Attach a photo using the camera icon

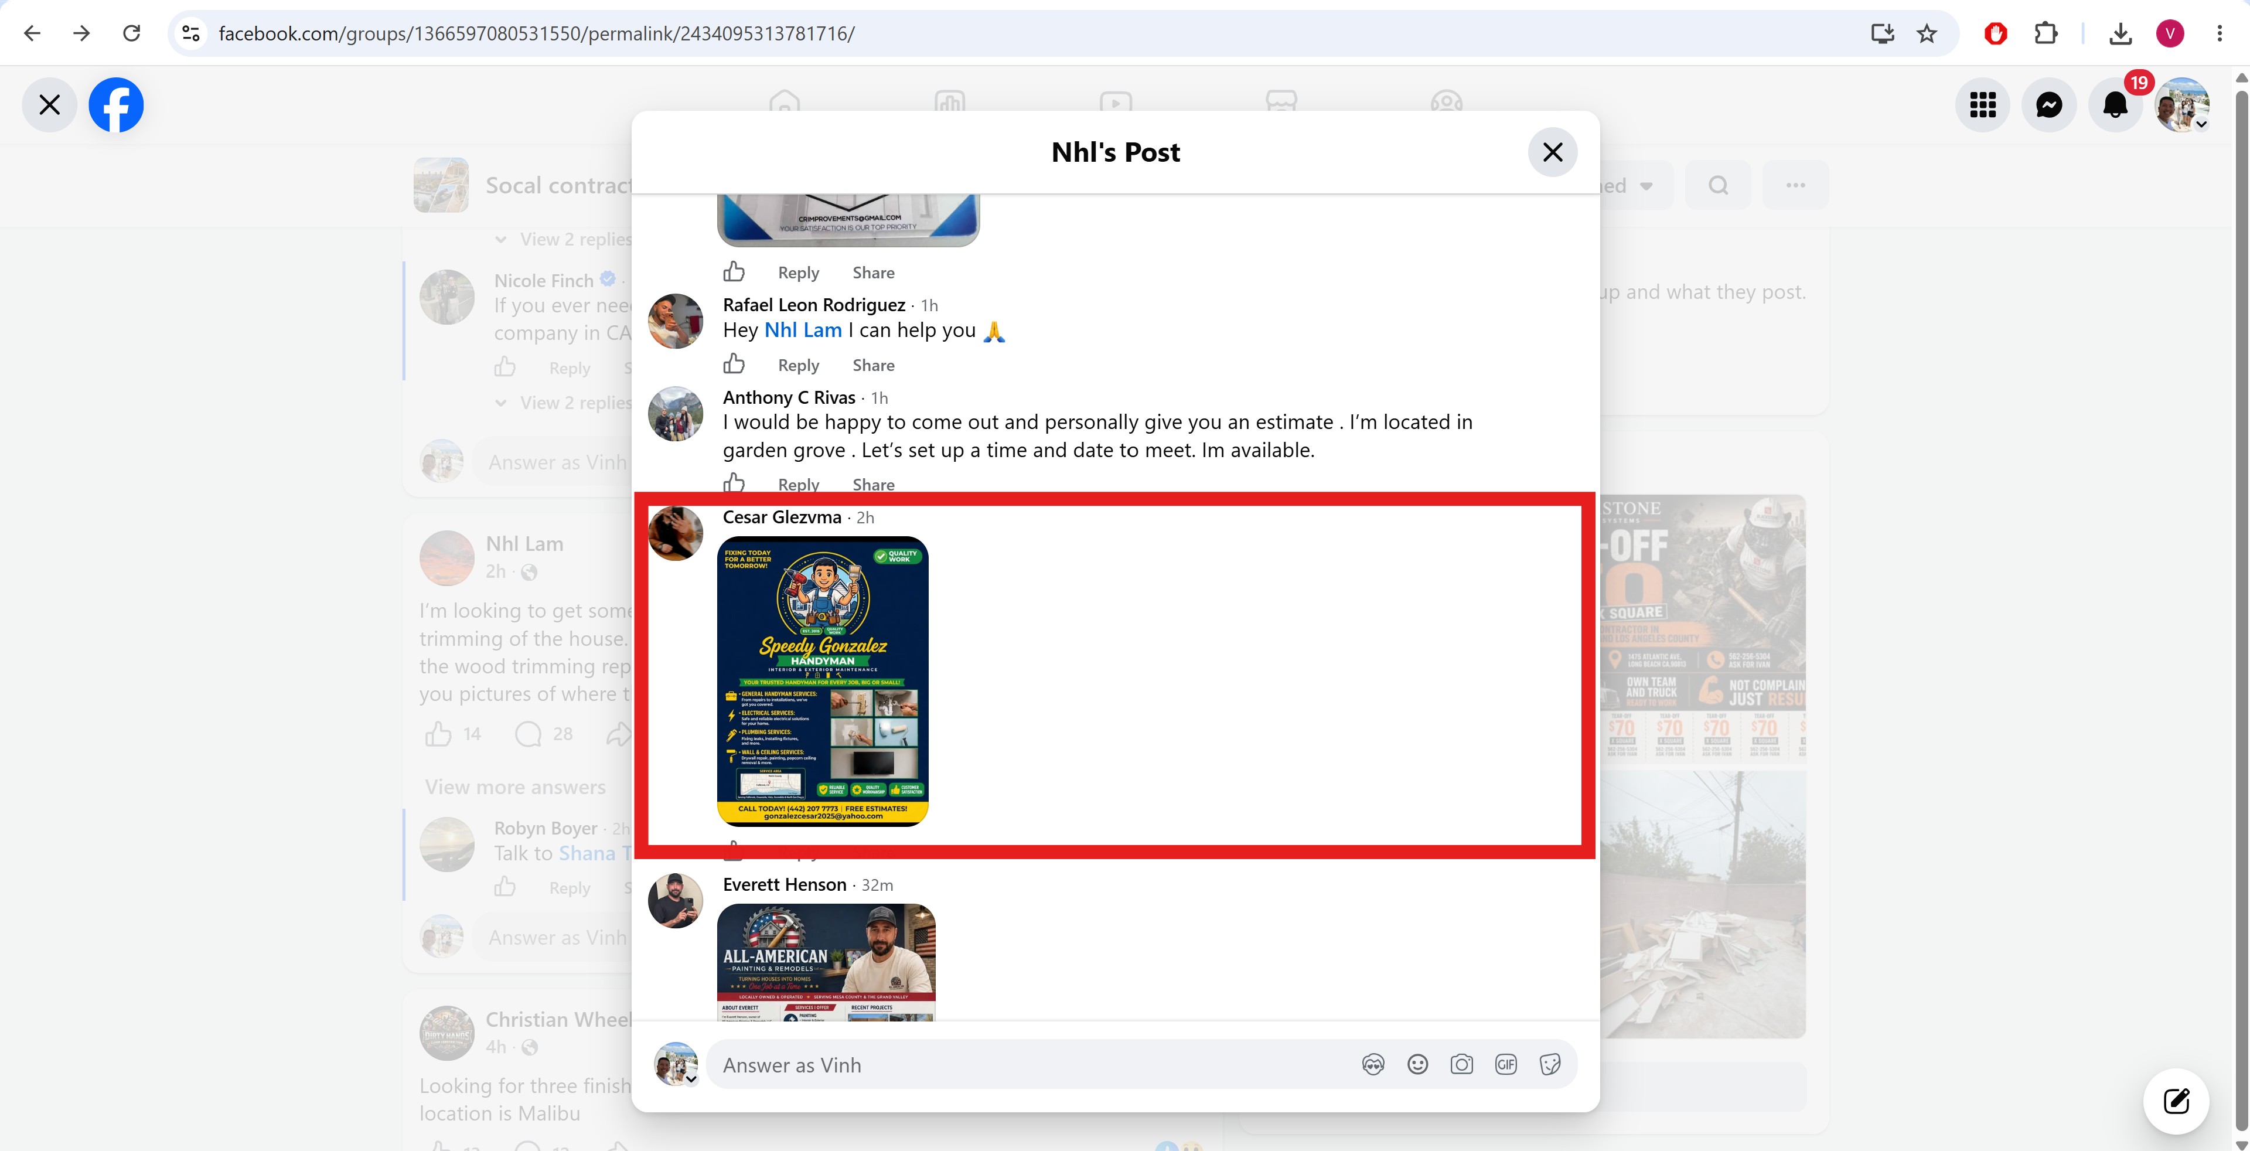point(1461,1064)
